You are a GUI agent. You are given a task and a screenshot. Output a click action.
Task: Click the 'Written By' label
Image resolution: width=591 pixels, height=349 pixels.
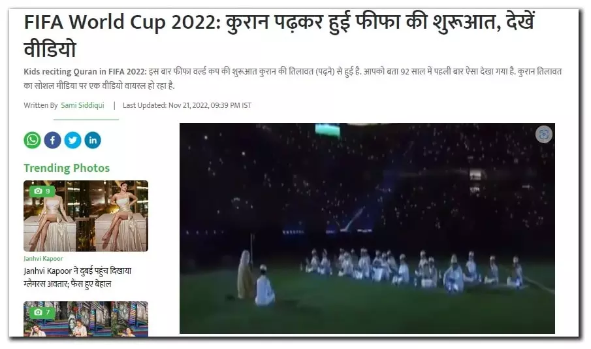click(x=40, y=105)
